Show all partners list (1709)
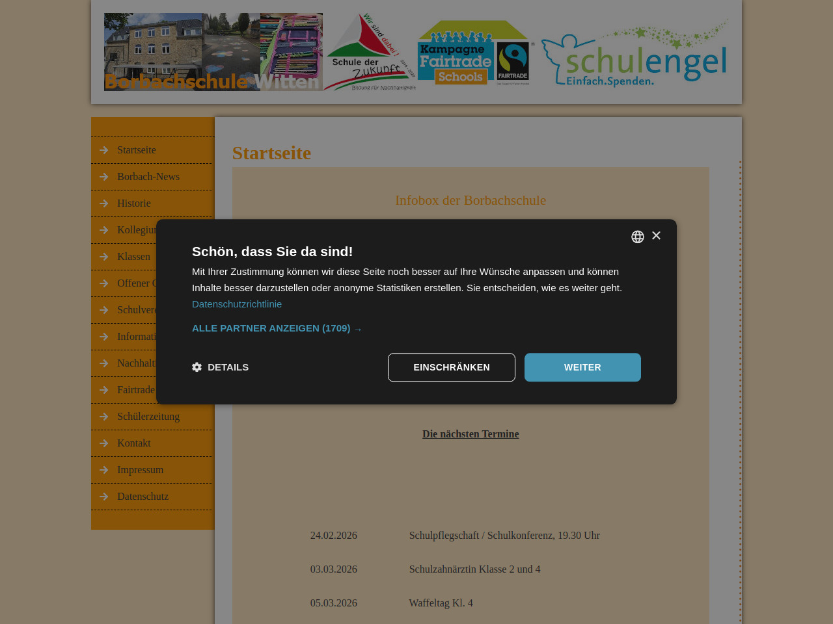 pyautogui.click(x=277, y=328)
